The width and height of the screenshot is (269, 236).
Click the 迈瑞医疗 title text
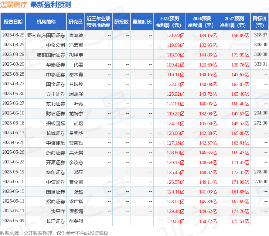pyautogui.click(x=13, y=5)
